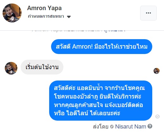This screenshot has height=132, width=164.
Task: Open Amron Yapa's large profile picture
Action: tap(12, 13)
